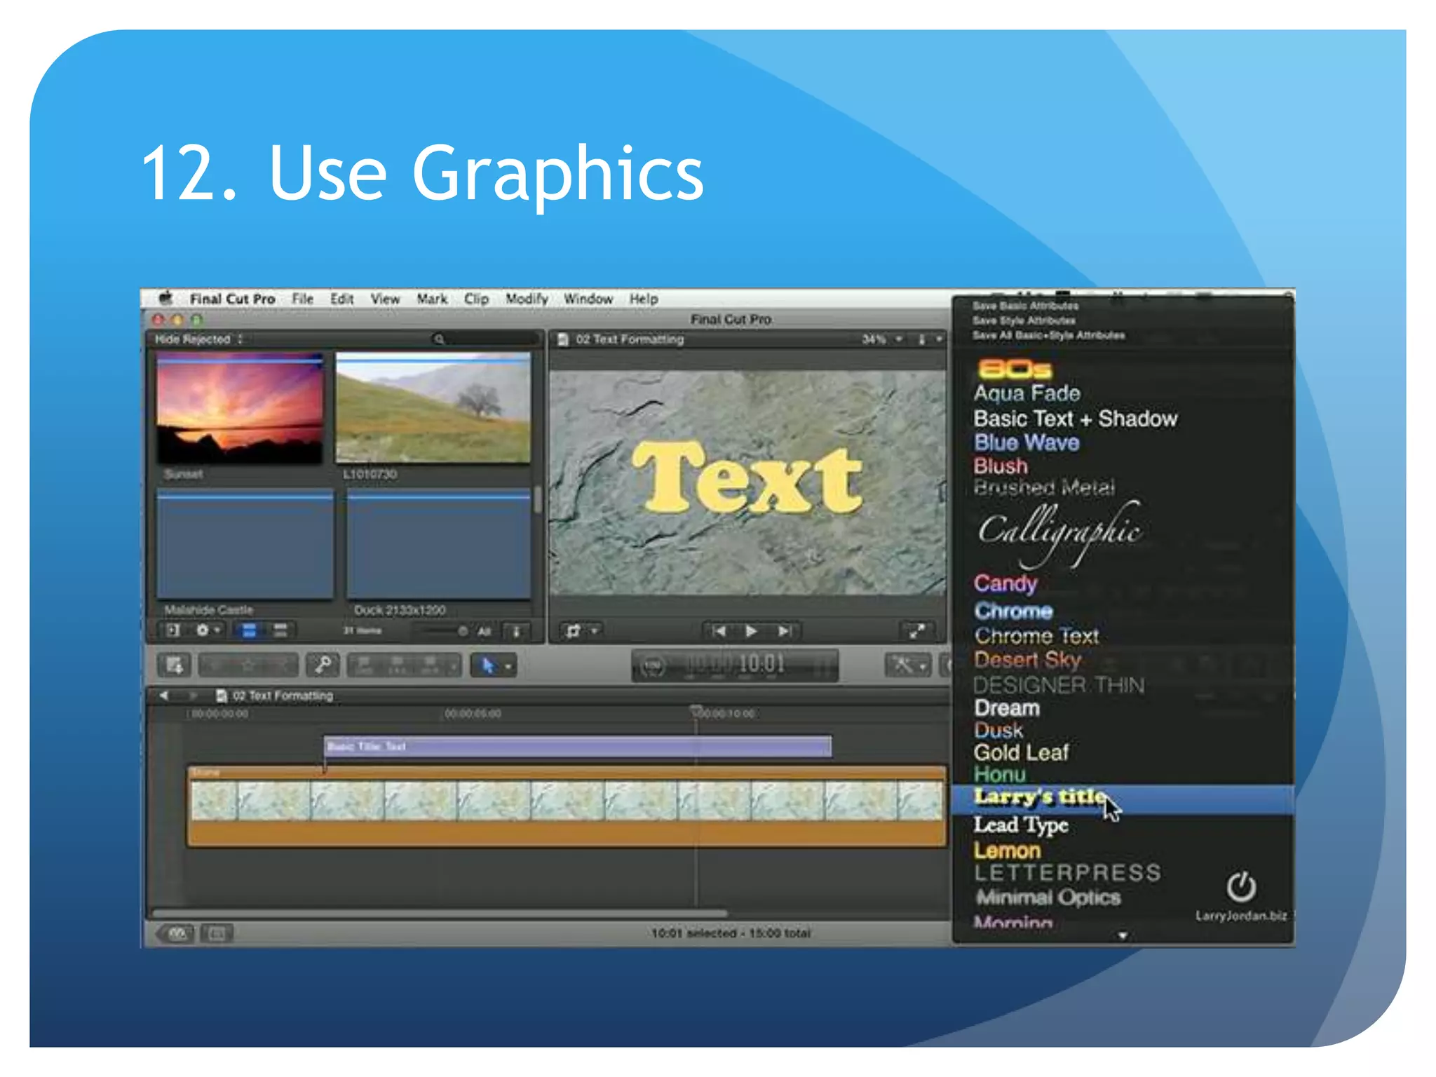Open the File menu
Viewport: 1436px width, 1077px height.
(302, 299)
